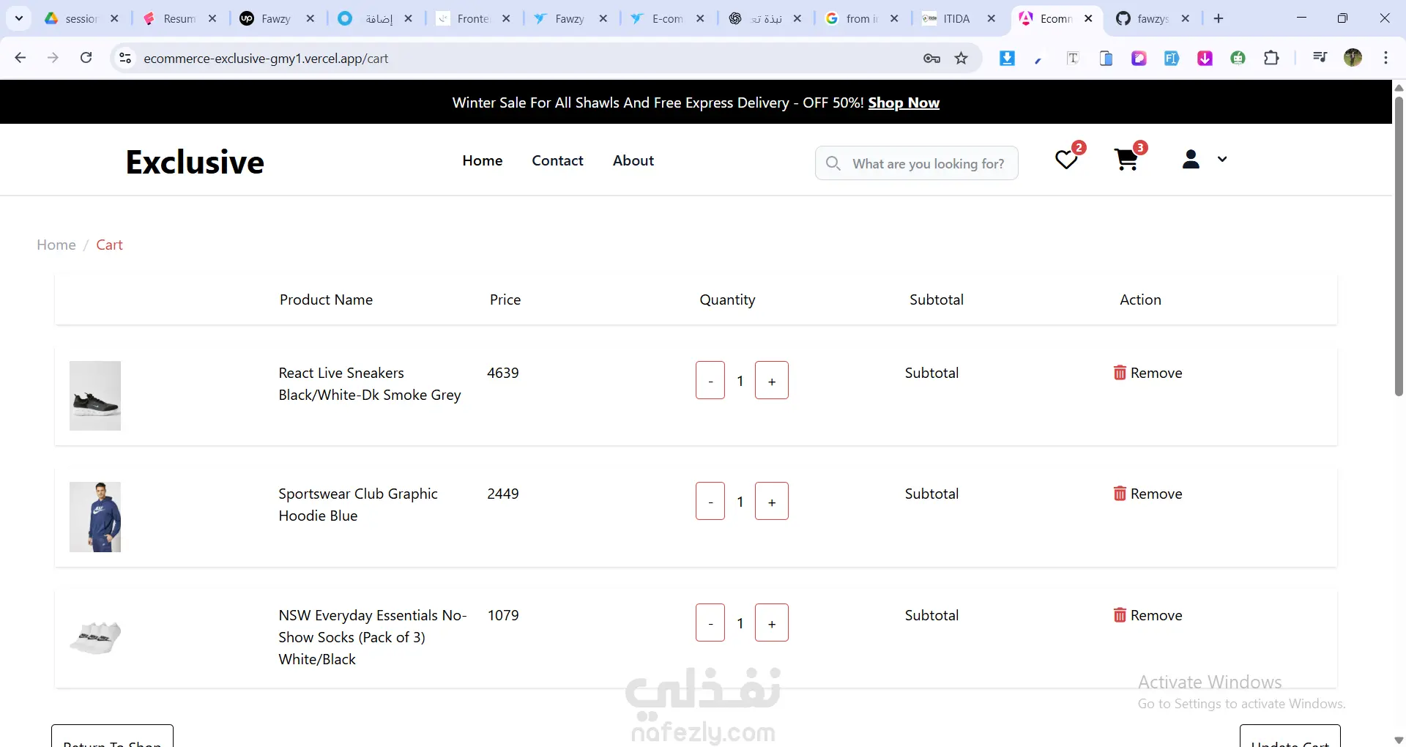This screenshot has height=747, width=1406.
Task: Open the Contact navigation link
Action: click(x=557, y=160)
